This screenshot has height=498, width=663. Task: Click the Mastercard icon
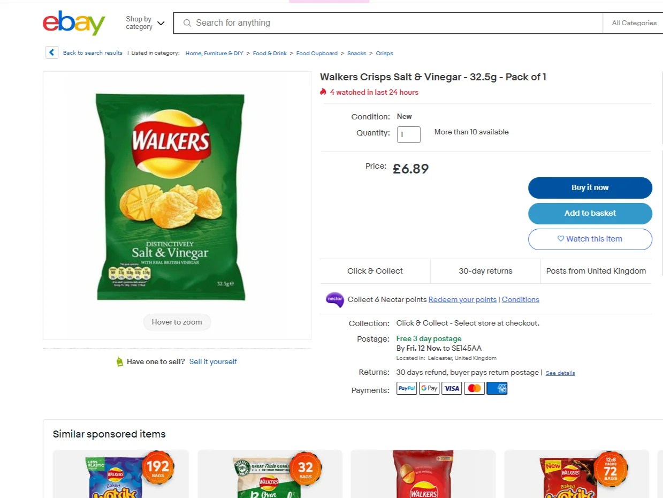(474, 388)
